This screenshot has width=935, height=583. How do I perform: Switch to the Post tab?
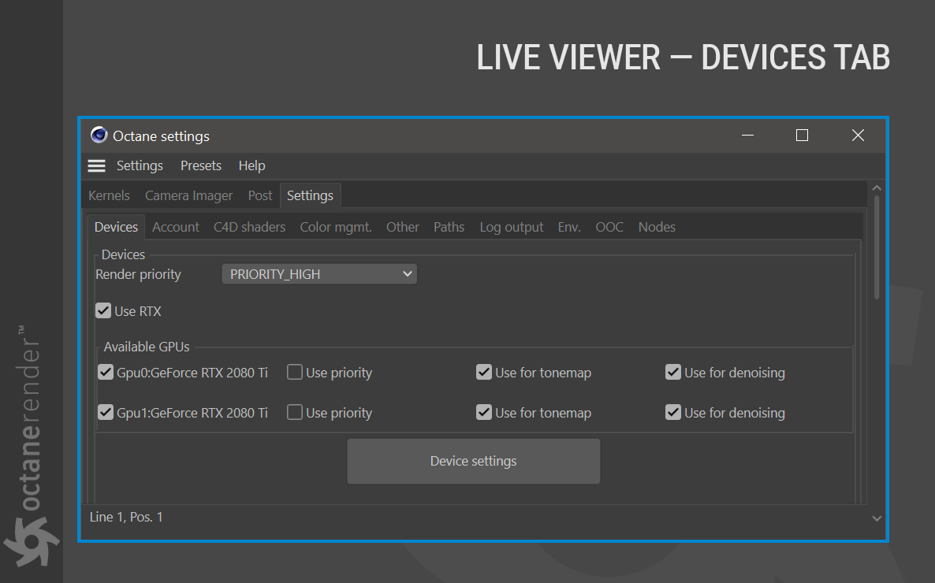(260, 195)
